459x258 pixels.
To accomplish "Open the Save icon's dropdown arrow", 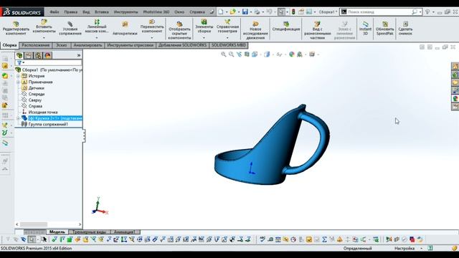I will click(250, 12).
